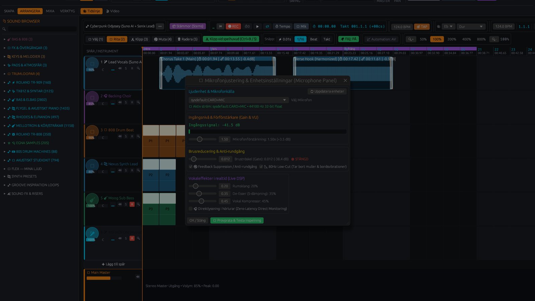Viewport: 535px width, 301px height.
Task: Click the Sound Browser search field
Action: (x=42, y=29)
